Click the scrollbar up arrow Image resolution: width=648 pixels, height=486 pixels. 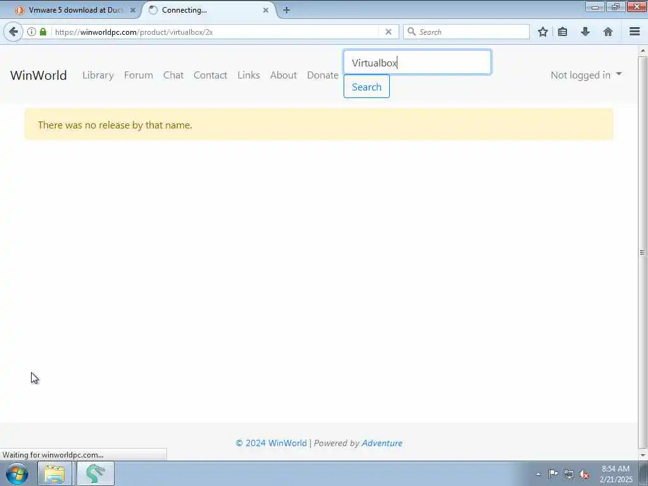pyautogui.click(x=643, y=51)
